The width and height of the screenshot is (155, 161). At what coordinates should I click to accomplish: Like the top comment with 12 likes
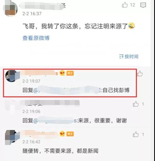point(125,5)
